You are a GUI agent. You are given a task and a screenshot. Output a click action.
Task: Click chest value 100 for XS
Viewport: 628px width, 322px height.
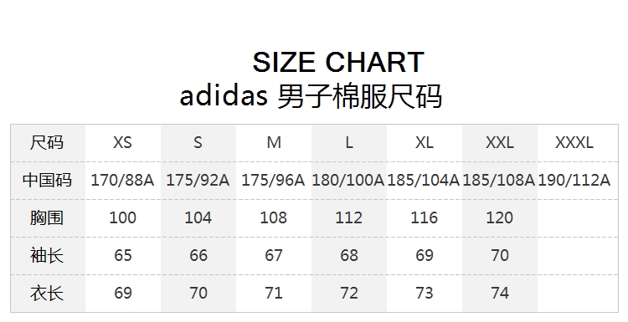pos(122,217)
